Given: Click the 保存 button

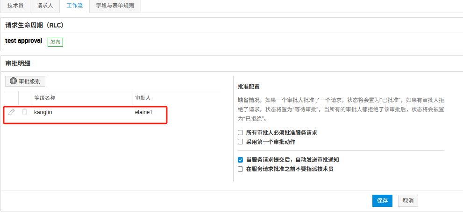Looking at the screenshot, I should pos(382,201).
